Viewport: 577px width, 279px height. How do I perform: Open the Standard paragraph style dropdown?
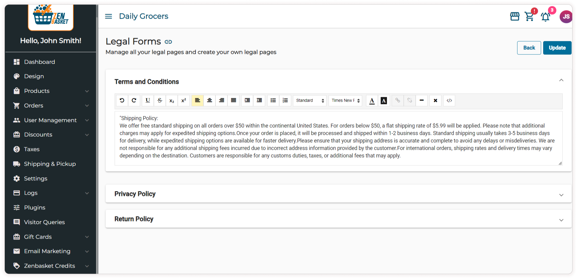[x=310, y=100]
